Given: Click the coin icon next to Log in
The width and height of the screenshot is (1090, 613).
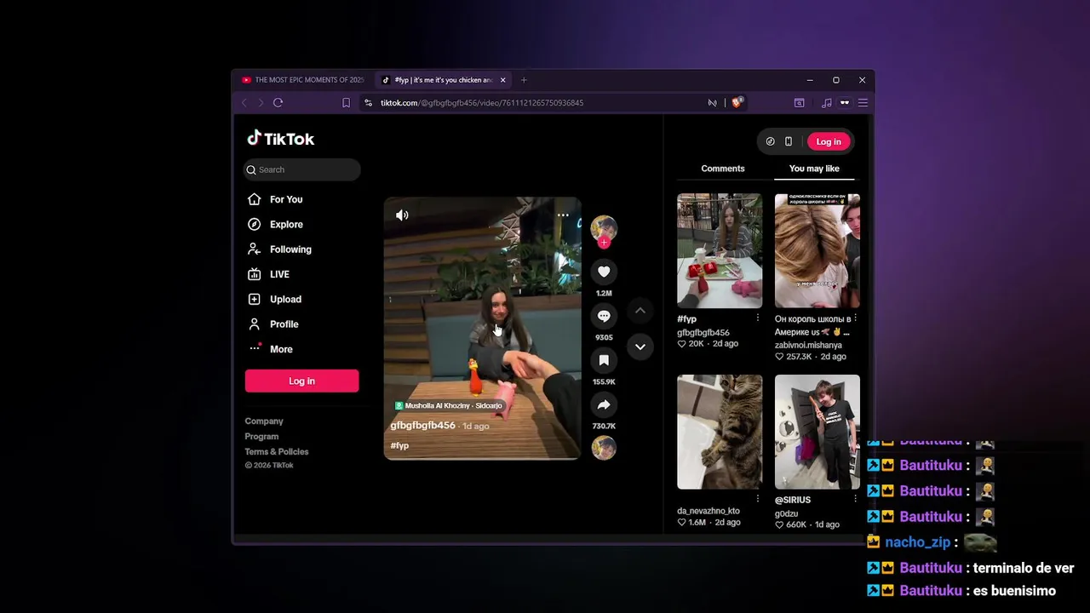Looking at the screenshot, I should (770, 141).
